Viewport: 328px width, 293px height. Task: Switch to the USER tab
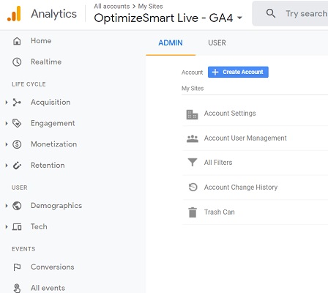click(x=217, y=43)
